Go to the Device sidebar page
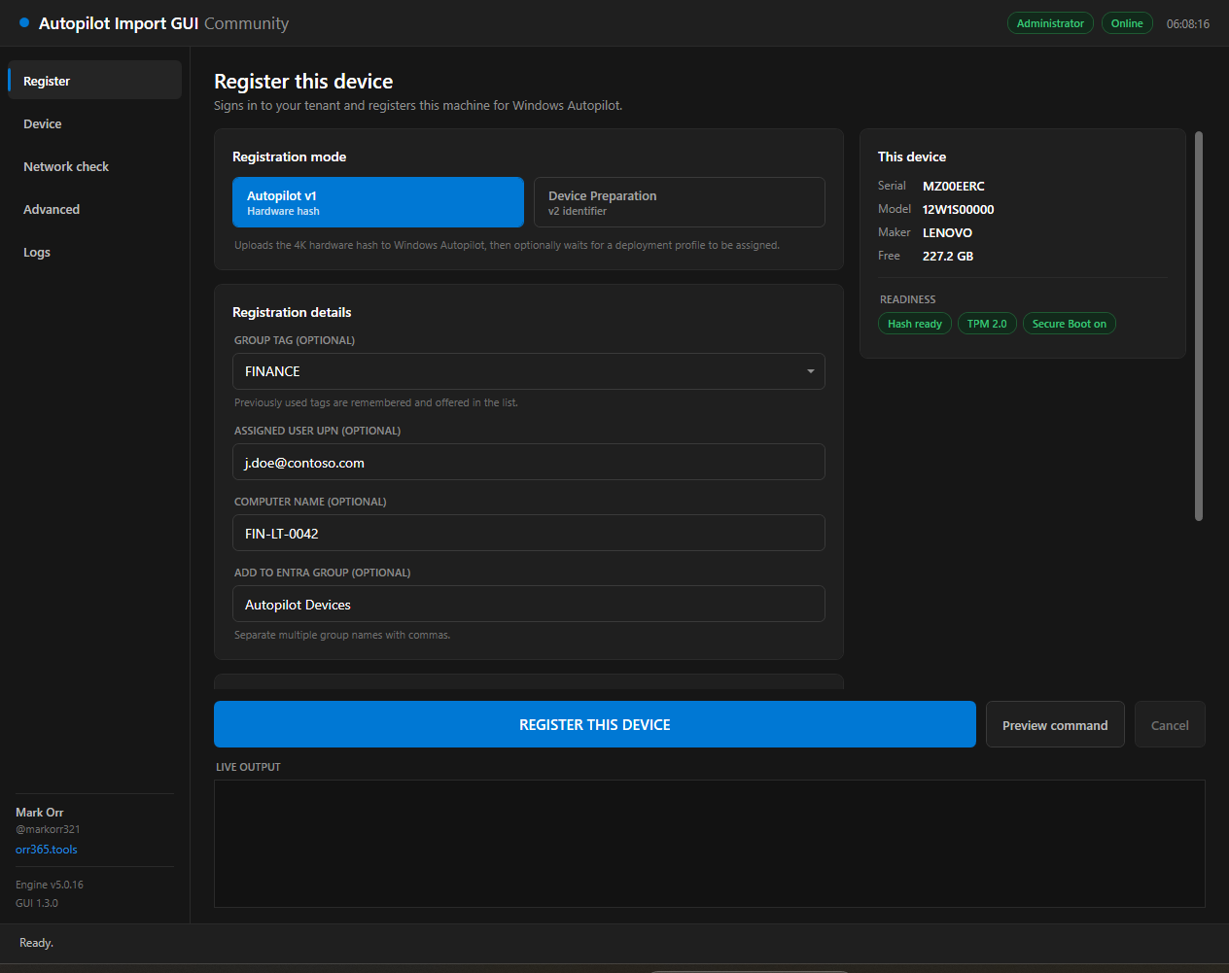Image resolution: width=1229 pixels, height=973 pixels. click(x=94, y=123)
